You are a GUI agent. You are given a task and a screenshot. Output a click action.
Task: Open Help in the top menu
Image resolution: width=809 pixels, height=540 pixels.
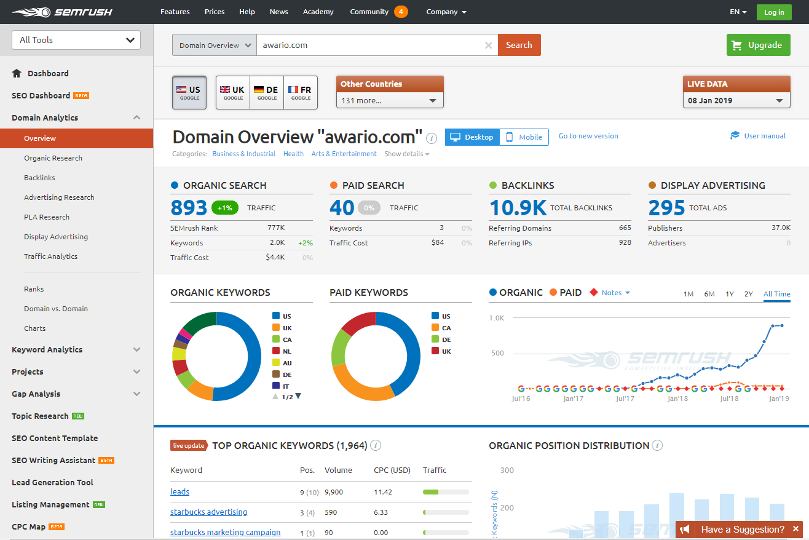[x=247, y=12]
